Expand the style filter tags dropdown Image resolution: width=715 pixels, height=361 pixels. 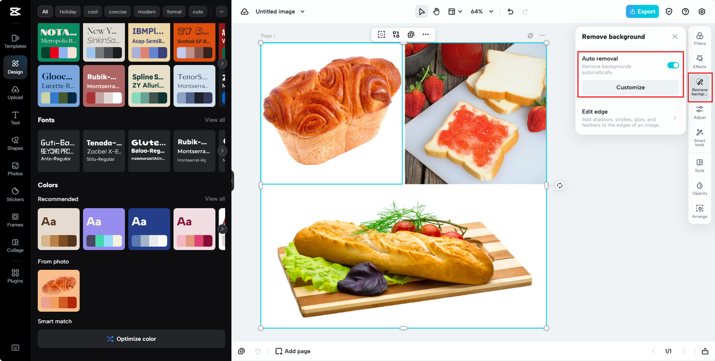pyautogui.click(x=221, y=11)
